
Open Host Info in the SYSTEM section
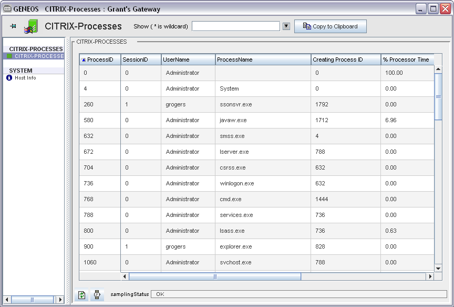click(25, 78)
